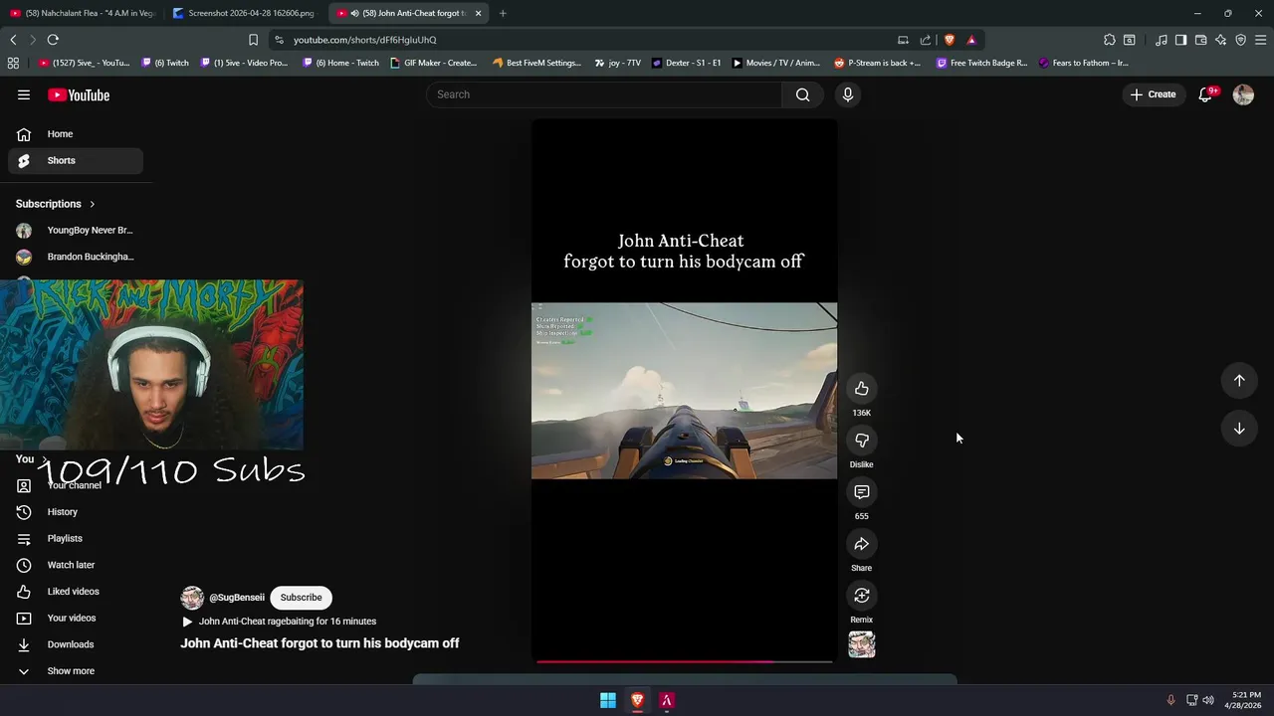The width and height of the screenshot is (1274, 716).
Task: Open Fears to Fathom bookmark
Action: 1083,63
